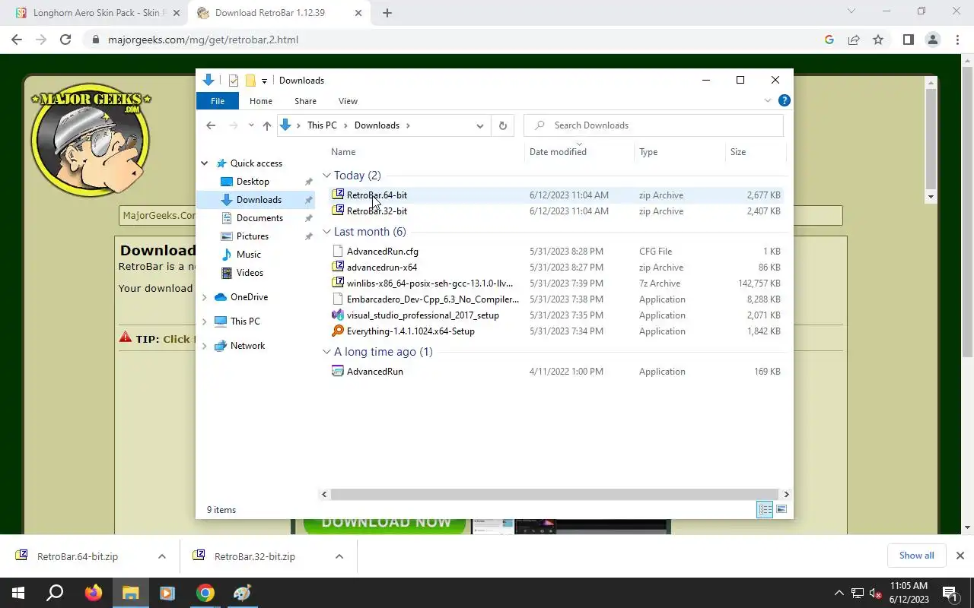The width and height of the screenshot is (974, 608).
Task: Collapse the Quick access tree node
Action: [204, 163]
